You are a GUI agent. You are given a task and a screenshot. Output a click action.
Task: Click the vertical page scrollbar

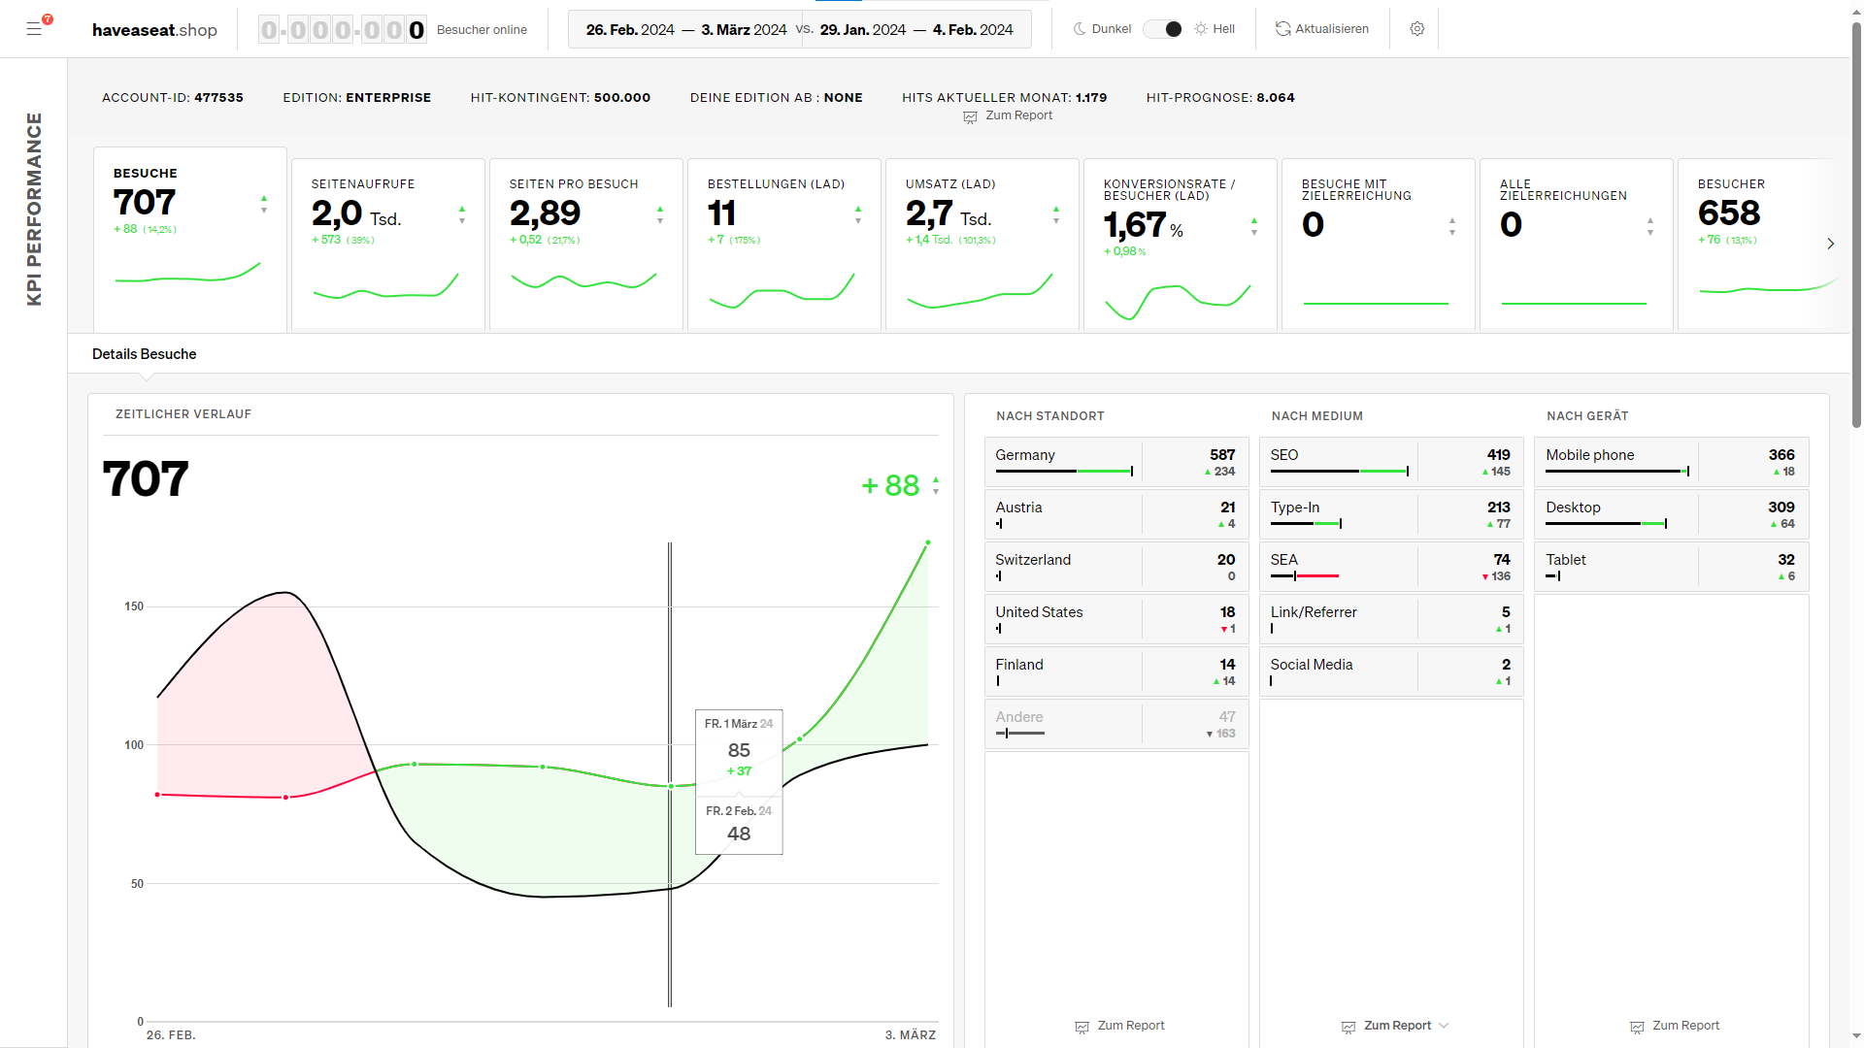coord(1856,223)
